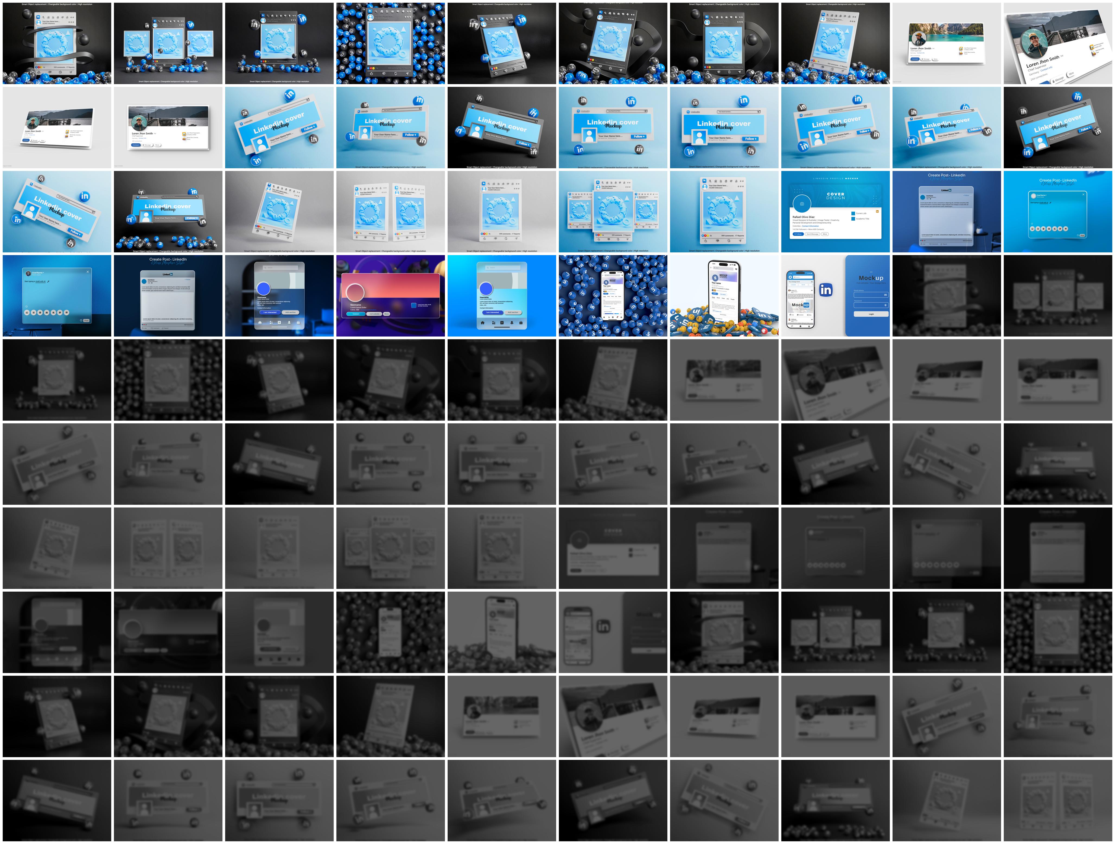Choose the profile mockup with turquoise lake cover
Viewport: 1115px width, 844px height.
[x=947, y=43]
